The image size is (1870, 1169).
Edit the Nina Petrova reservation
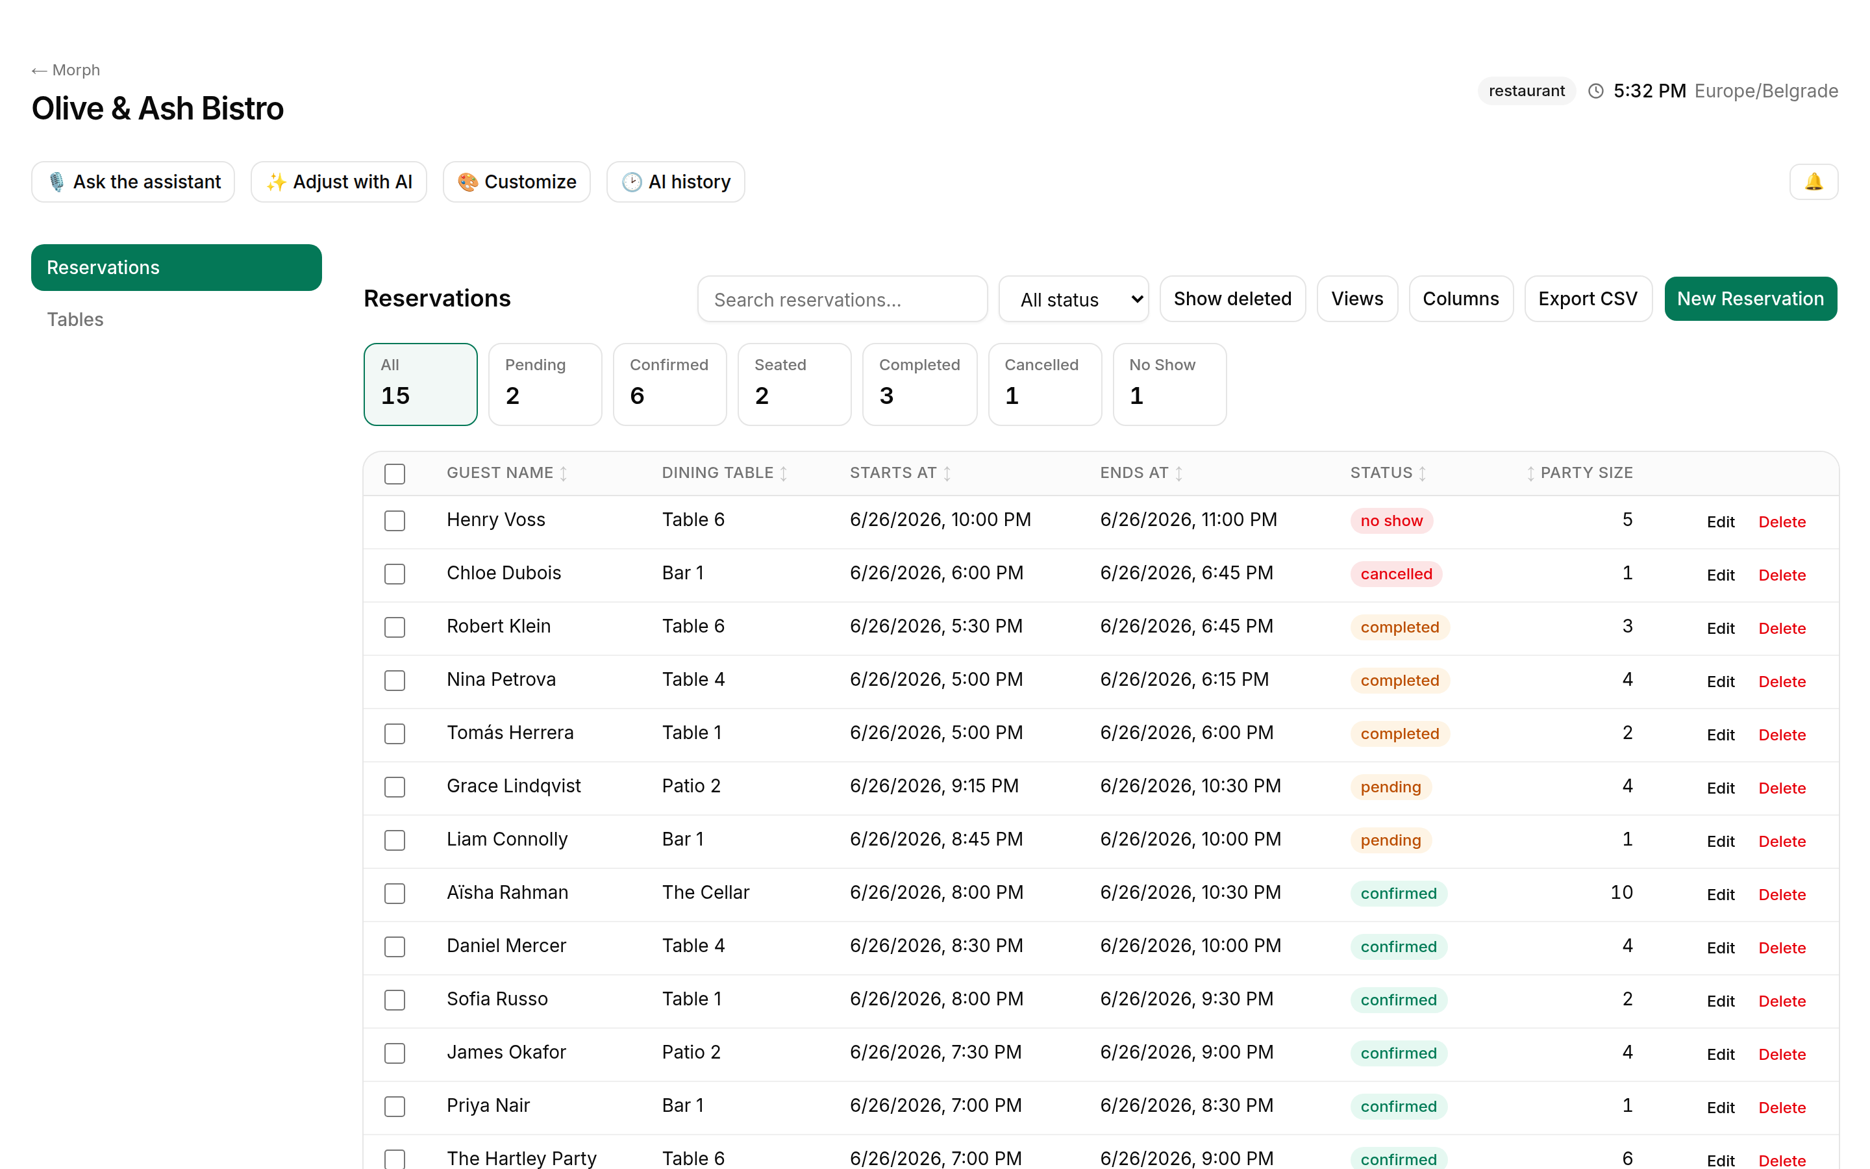pos(1720,682)
